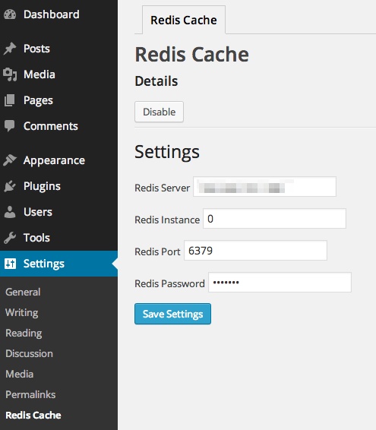Click the Dashboard gauge icon

pos(10,14)
